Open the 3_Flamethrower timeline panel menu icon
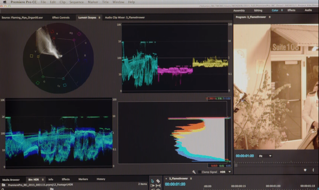319x190 pixels. [x=191, y=179]
